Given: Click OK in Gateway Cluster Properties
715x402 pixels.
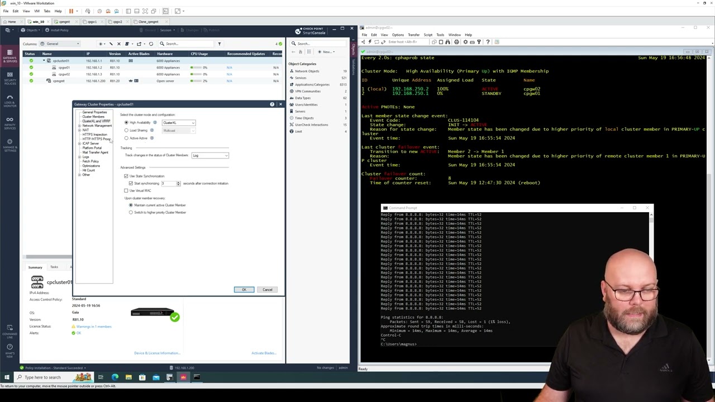Looking at the screenshot, I should [244, 289].
